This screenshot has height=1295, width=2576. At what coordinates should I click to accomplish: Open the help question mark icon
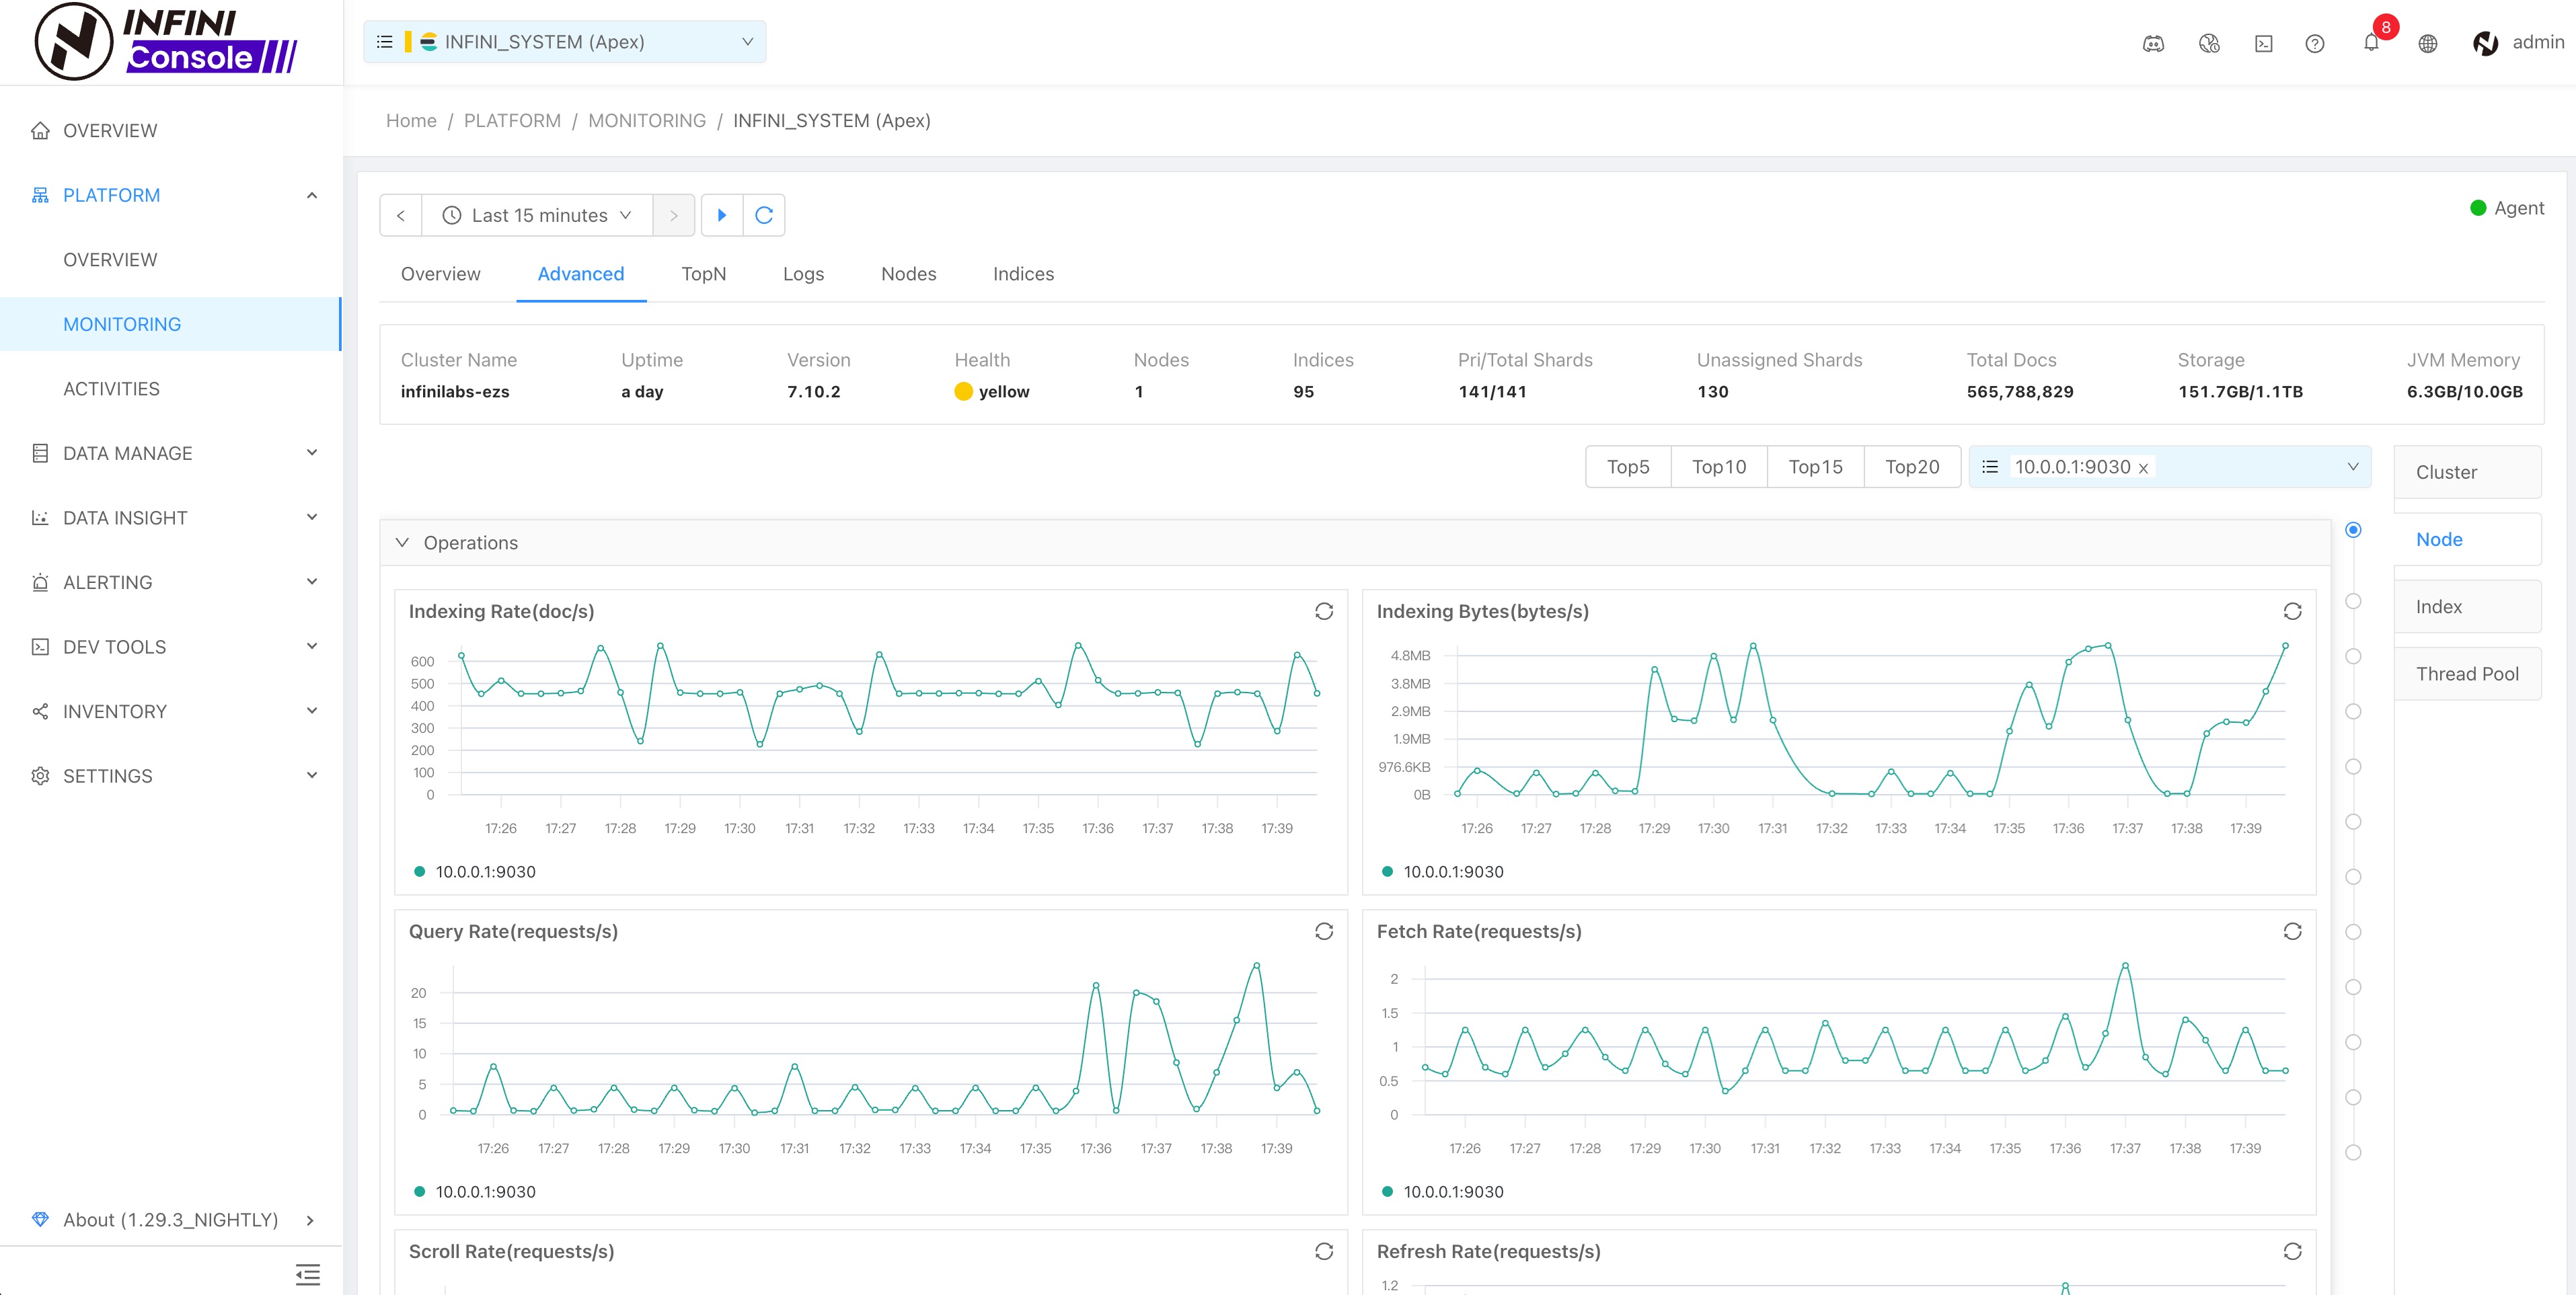2314,43
